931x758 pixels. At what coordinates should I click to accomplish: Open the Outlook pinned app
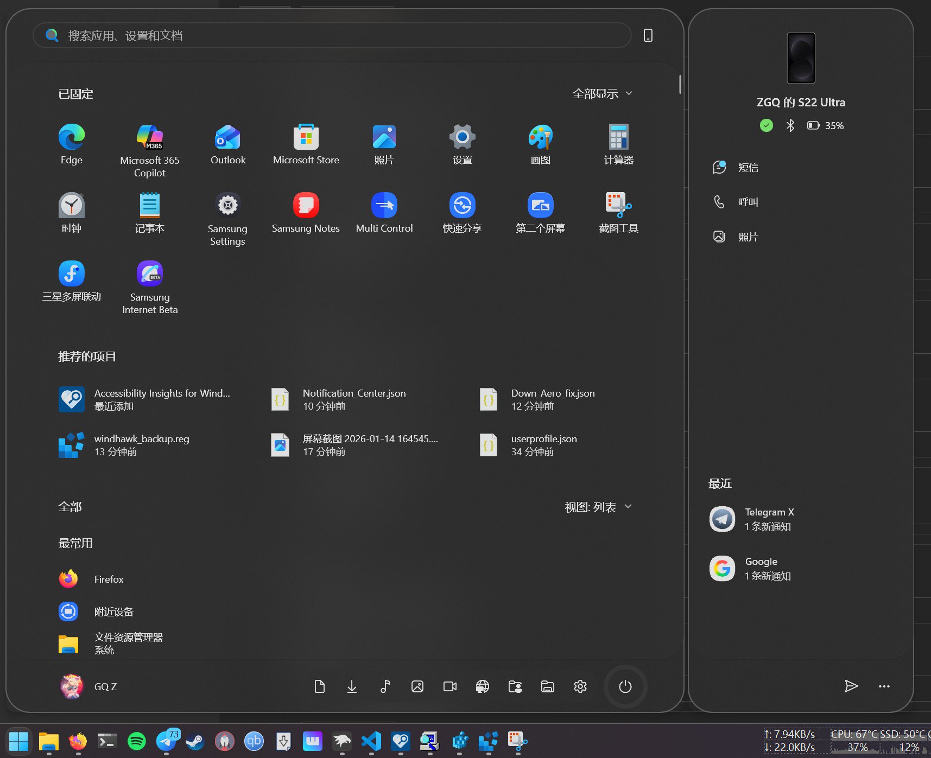point(228,144)
